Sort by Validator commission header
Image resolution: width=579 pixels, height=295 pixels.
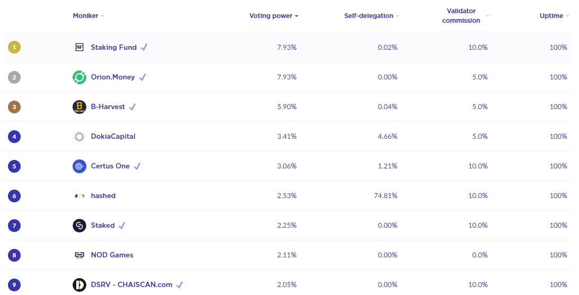tap(461, 16)
